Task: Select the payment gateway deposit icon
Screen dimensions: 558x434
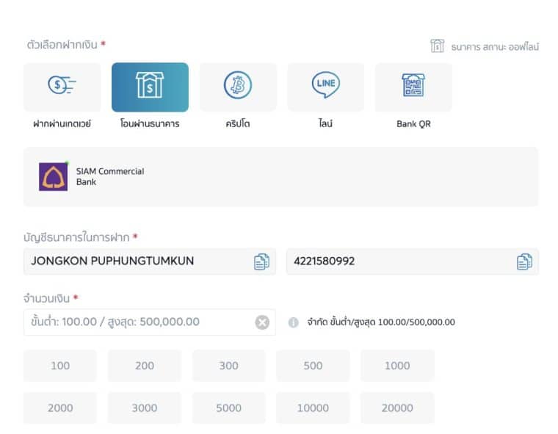Action: [x=62, y=87]
